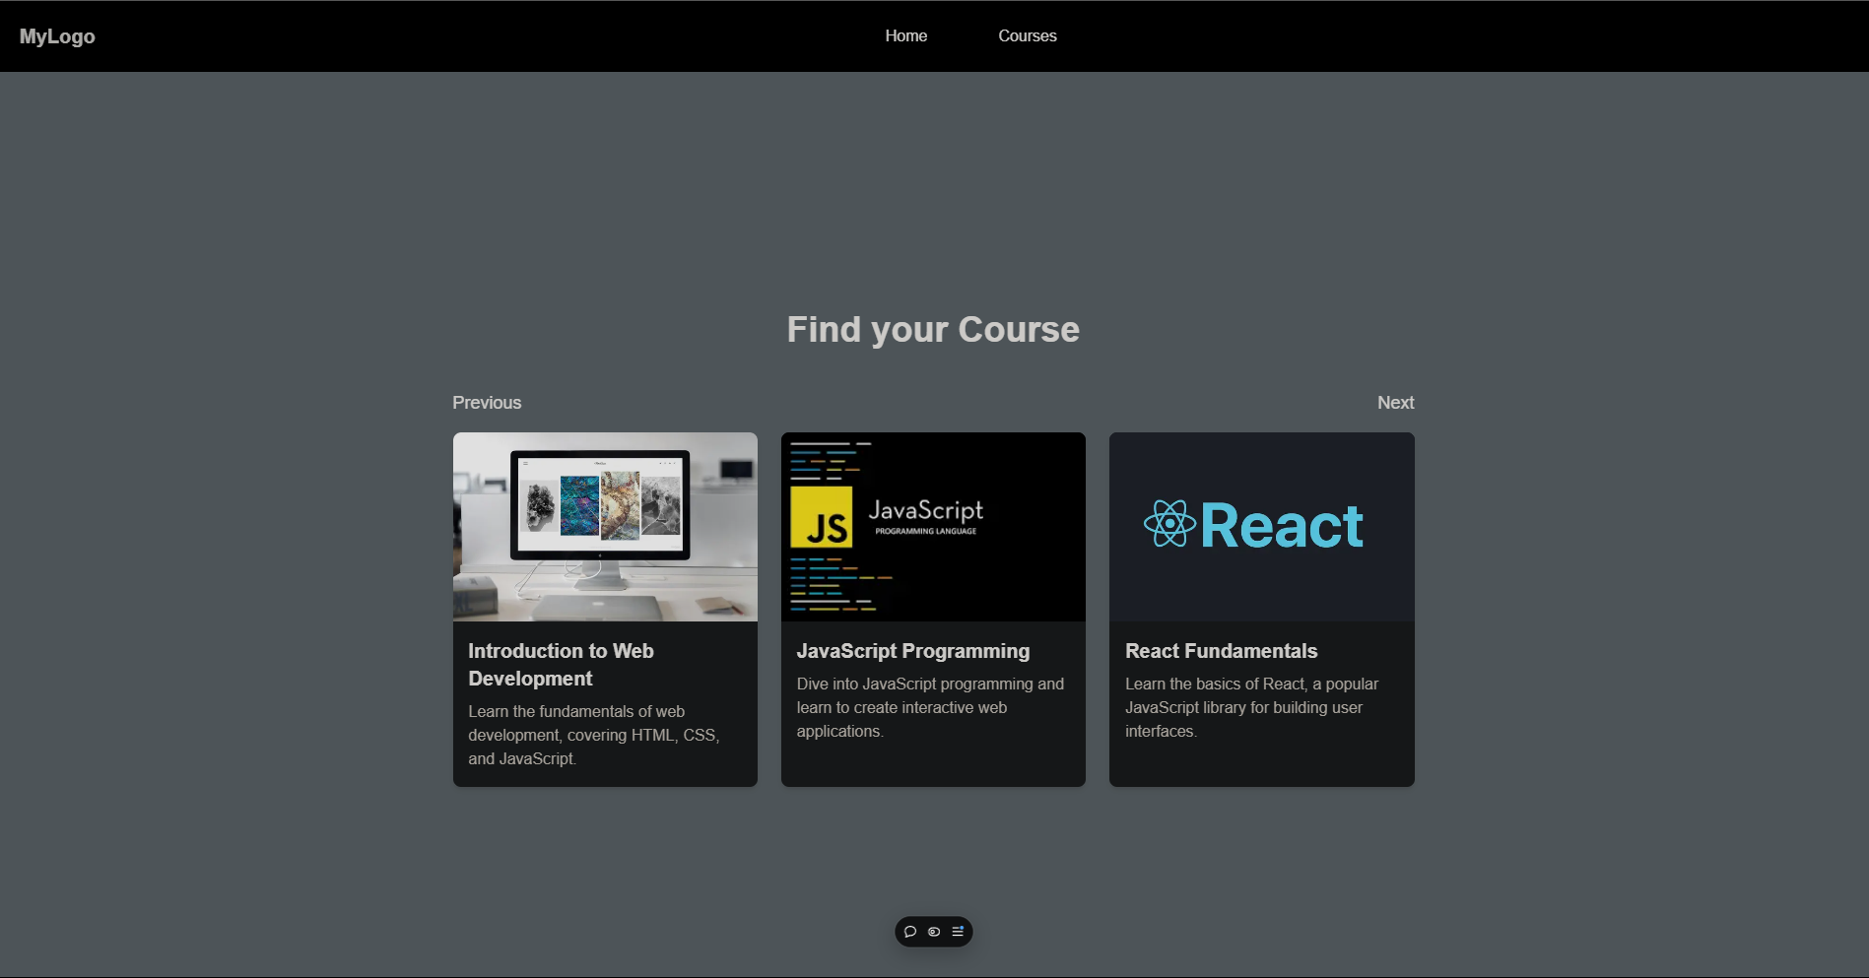
Task: Open the menu lines icon with blue dot
Action: 958,932
